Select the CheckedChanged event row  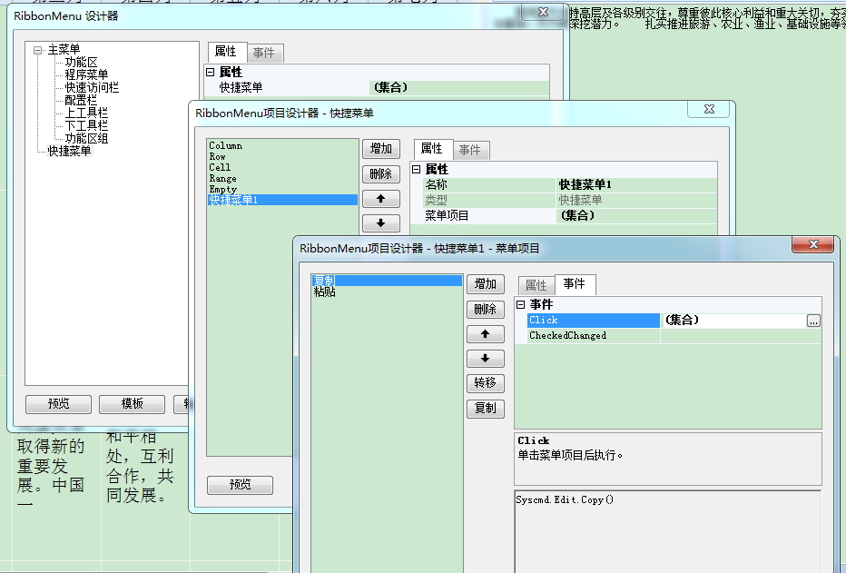pyautogui.click(x=674, y=336)
